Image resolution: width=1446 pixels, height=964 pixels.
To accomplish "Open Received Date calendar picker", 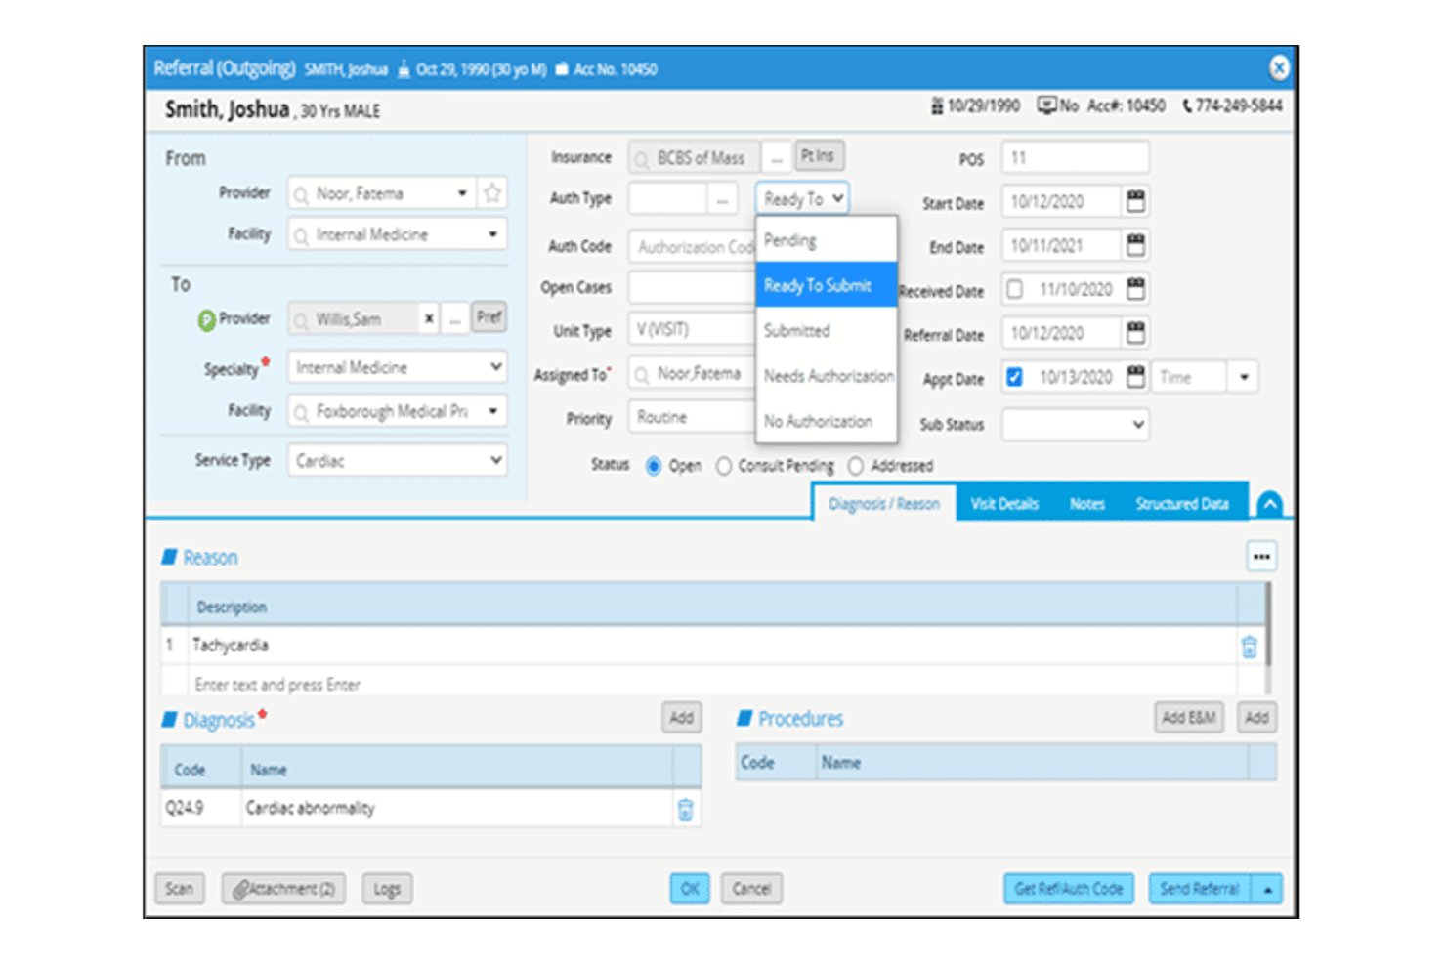I will click(1135, 289).
